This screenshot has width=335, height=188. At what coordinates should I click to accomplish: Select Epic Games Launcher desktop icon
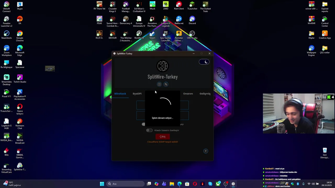166,36
